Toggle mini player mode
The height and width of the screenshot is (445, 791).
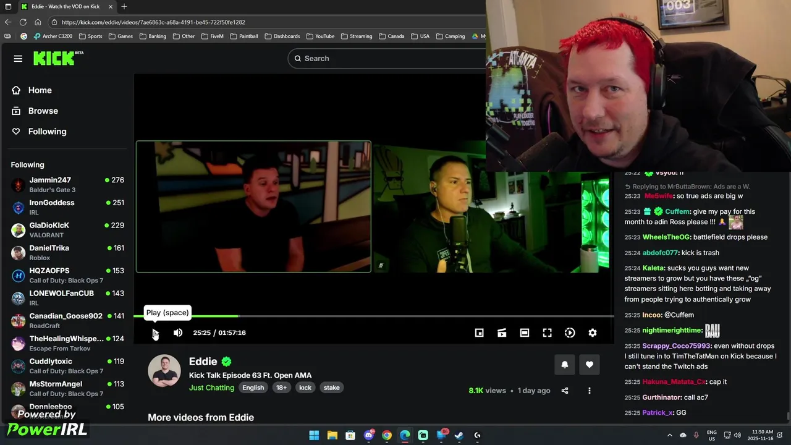pos(479,333)
